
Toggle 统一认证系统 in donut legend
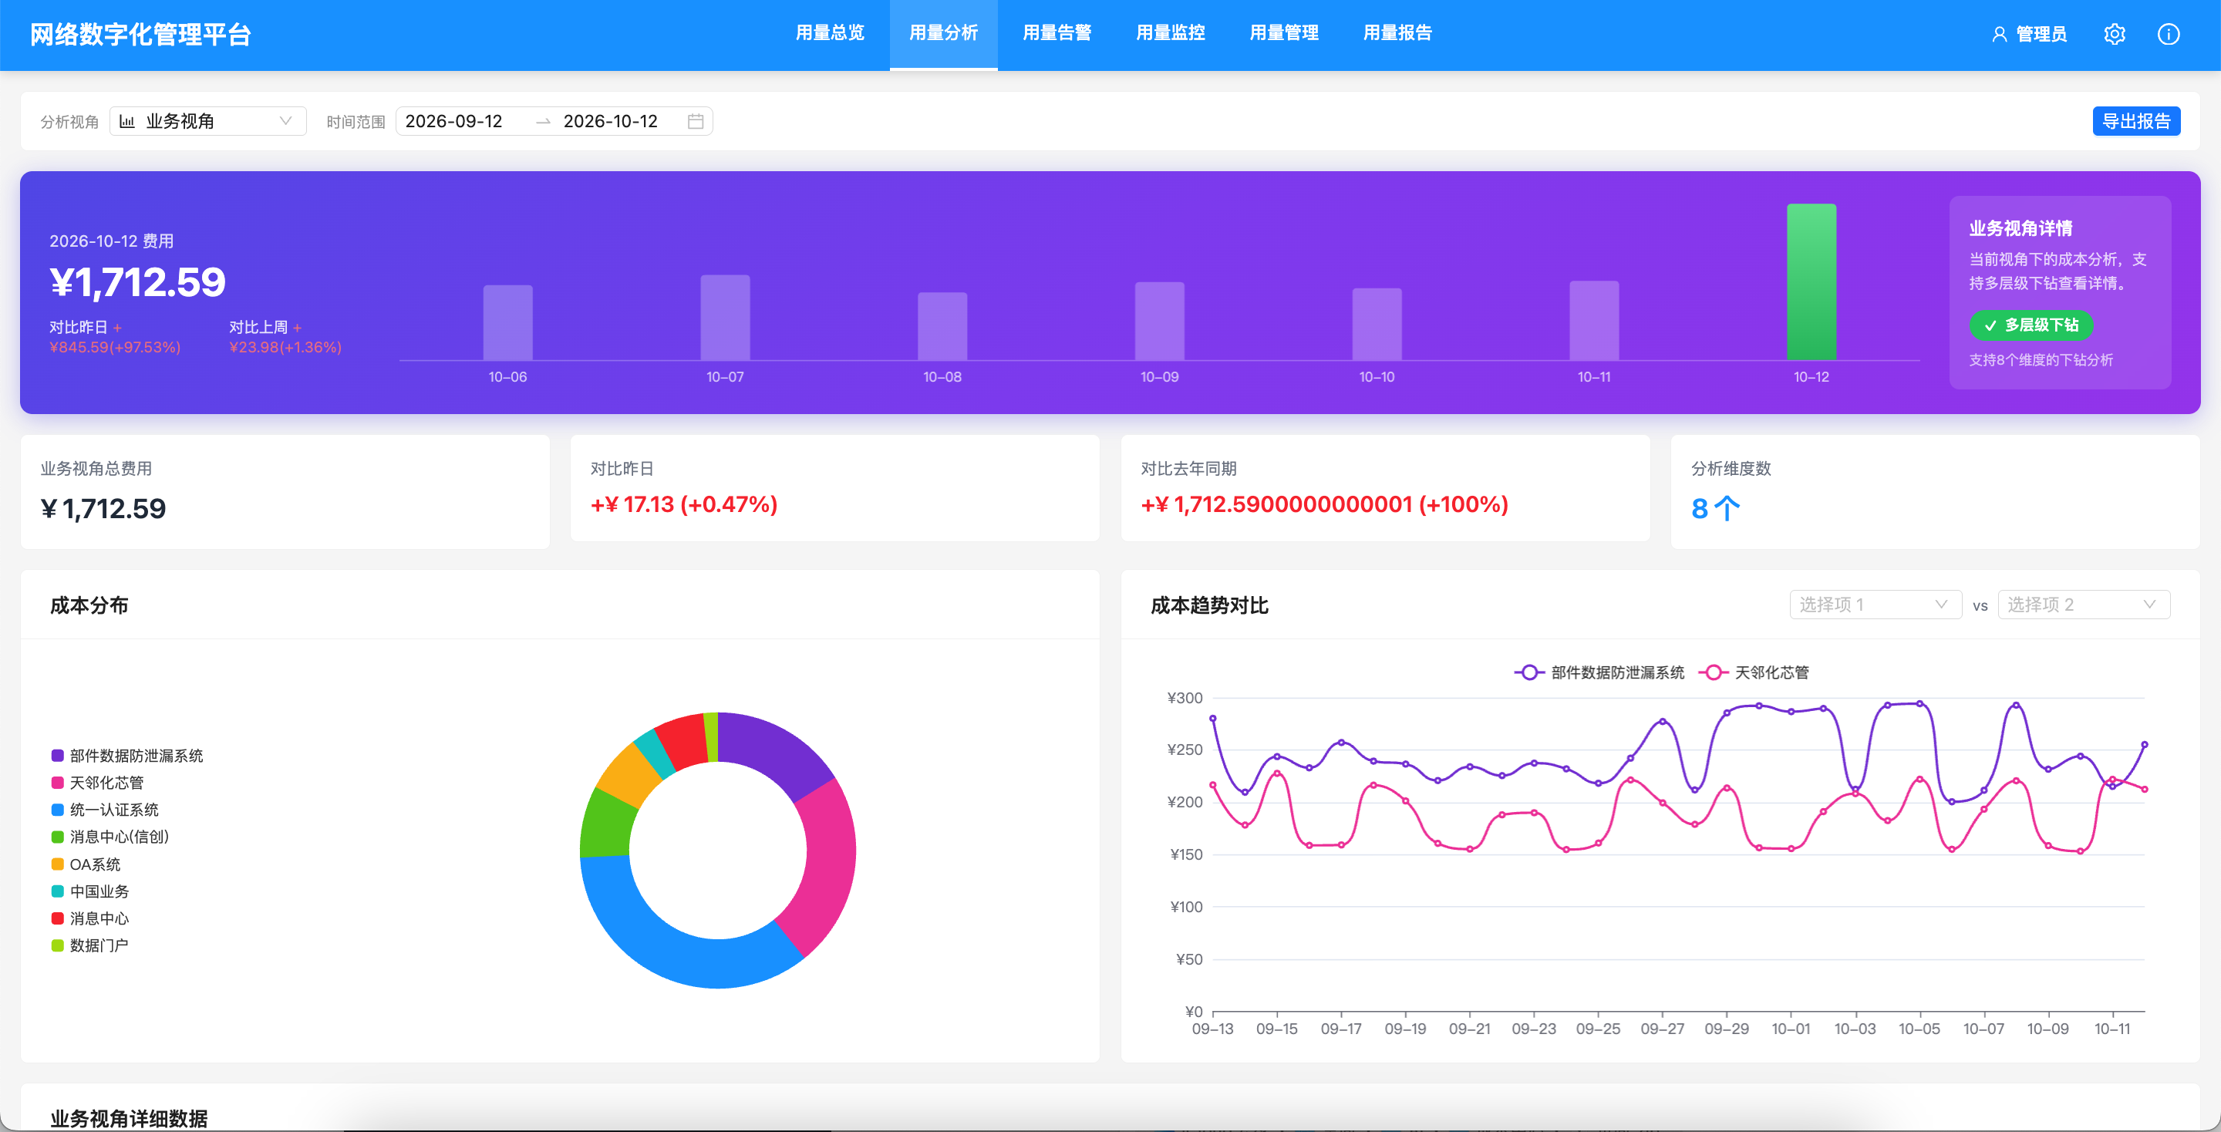tap(105, 810)
